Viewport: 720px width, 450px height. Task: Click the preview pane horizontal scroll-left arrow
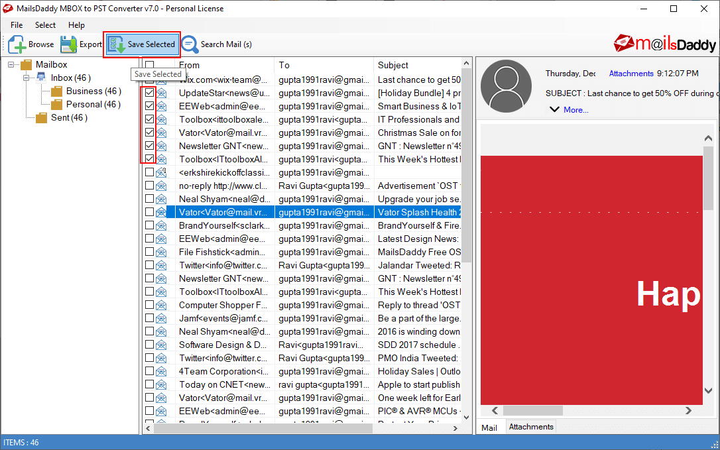tap(495, 410)
